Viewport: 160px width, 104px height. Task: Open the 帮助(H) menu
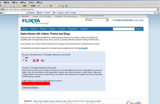tap(39, 2)
